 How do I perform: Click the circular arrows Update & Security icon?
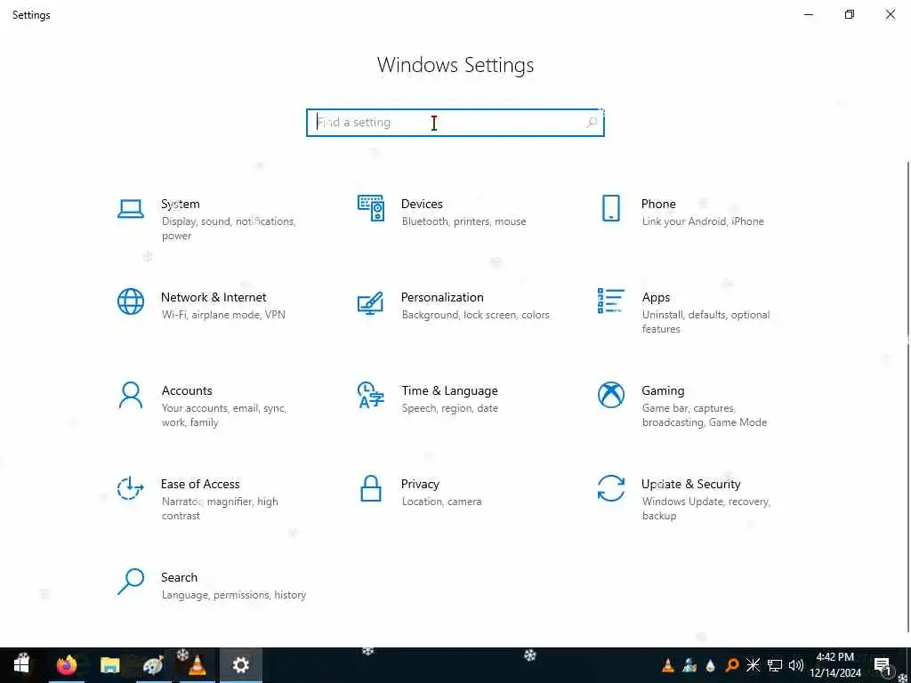[x=610, y=488]
